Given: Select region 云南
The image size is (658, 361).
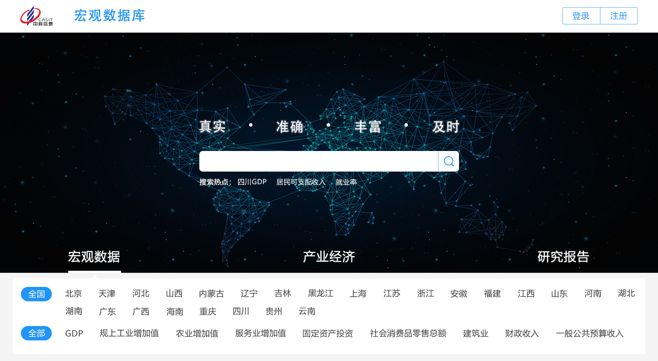Looking at the screenshot, I should tap(307, 312).
